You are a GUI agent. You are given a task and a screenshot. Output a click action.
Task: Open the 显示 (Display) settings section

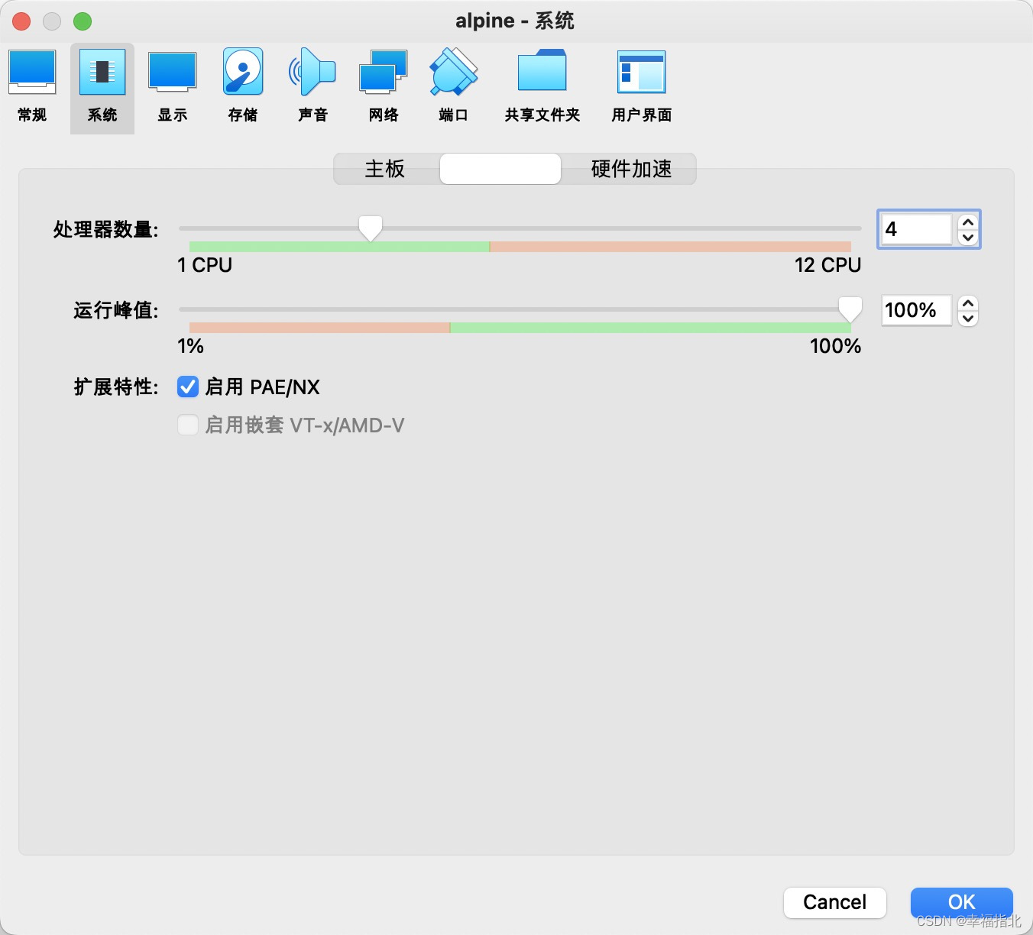(173, 86)
